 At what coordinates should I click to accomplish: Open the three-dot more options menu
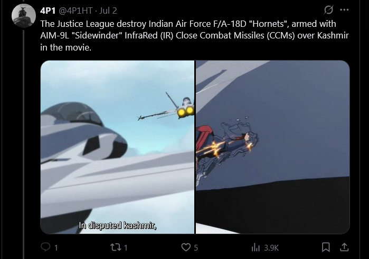(344, 10)
